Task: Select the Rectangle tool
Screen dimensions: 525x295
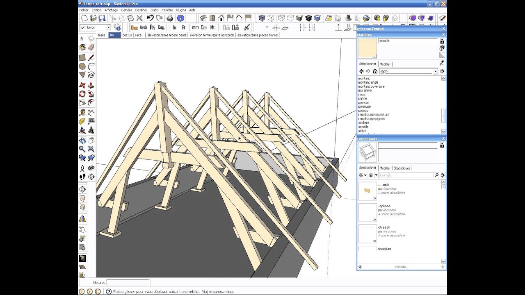Action: tap(82, 58)
